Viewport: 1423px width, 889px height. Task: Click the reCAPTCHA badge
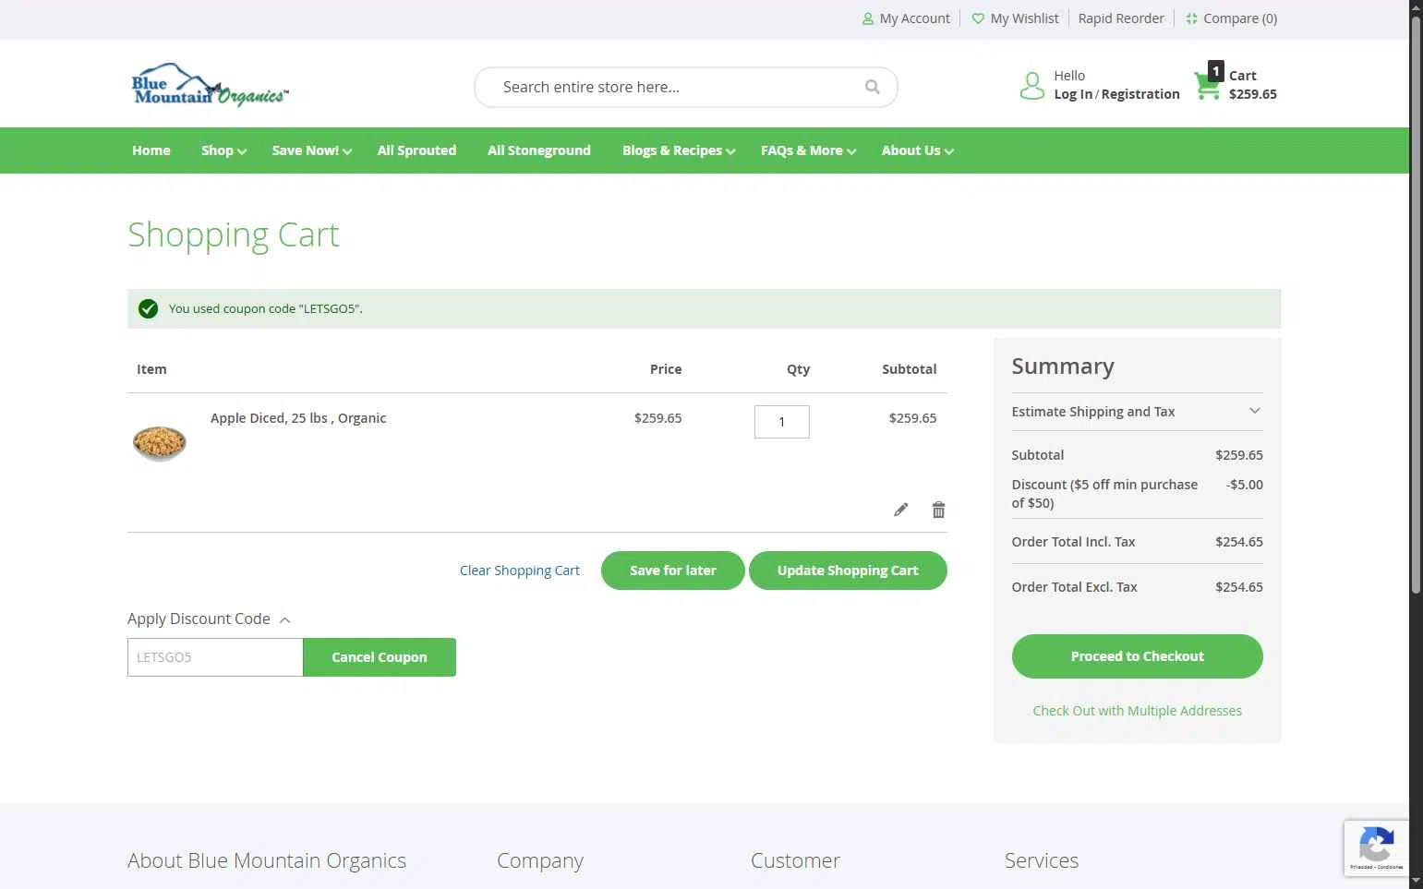1376,847
